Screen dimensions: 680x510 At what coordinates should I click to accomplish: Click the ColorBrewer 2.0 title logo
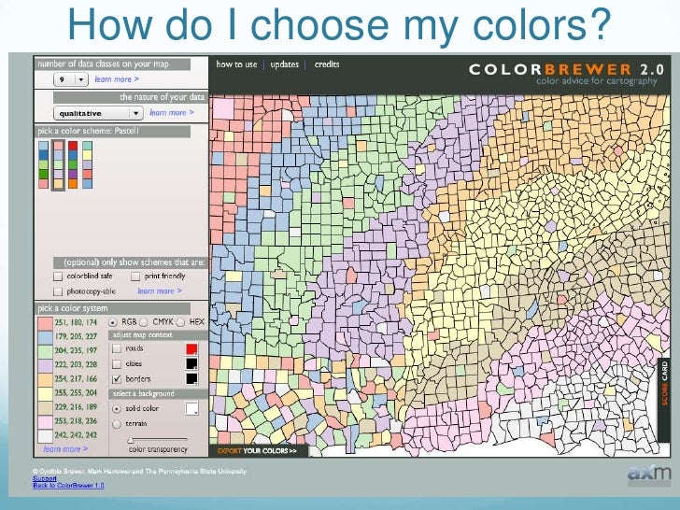pyautogui.click(x=566, y=69)
